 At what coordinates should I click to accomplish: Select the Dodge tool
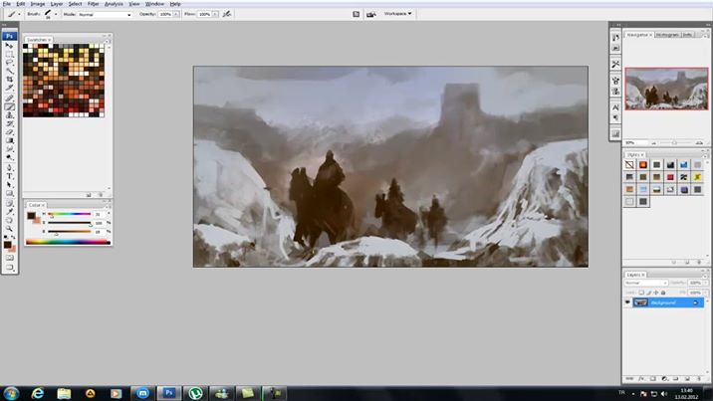10,157
